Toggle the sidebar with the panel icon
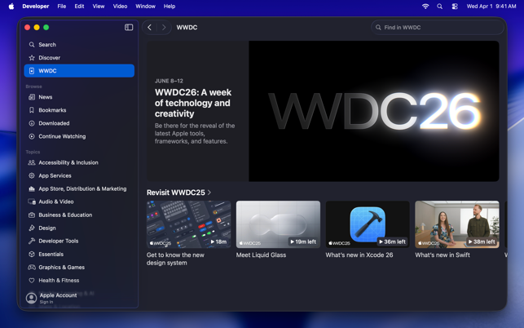 point(129,28)
